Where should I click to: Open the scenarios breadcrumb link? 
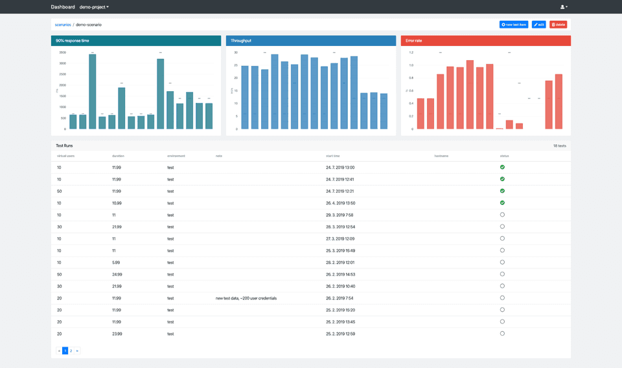(x=63, y=25)
